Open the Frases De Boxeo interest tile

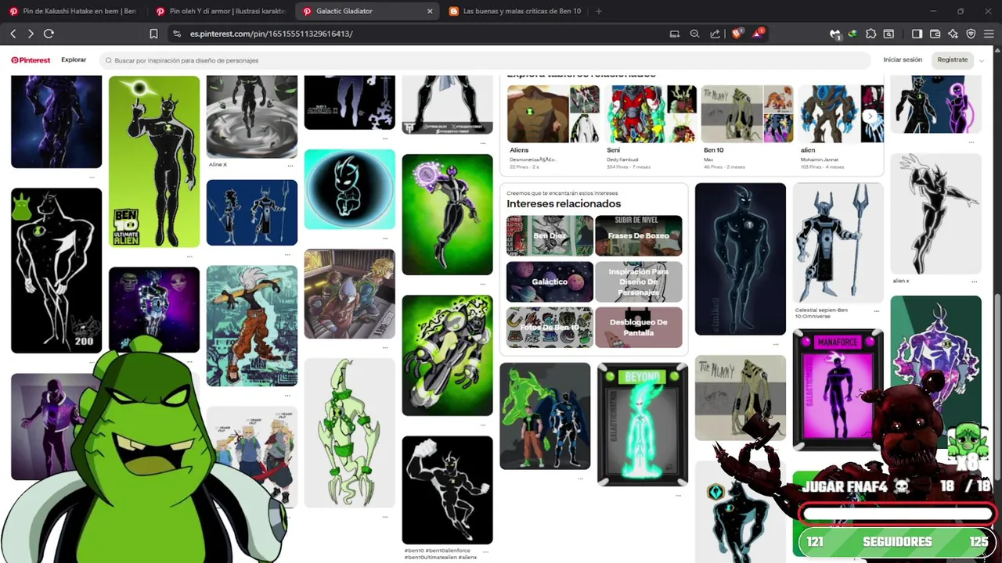pos(639,235)
